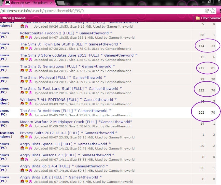Viewport: 221px width, 185px height.
Task: Open a new browser tab
Action: pos(60,3)
